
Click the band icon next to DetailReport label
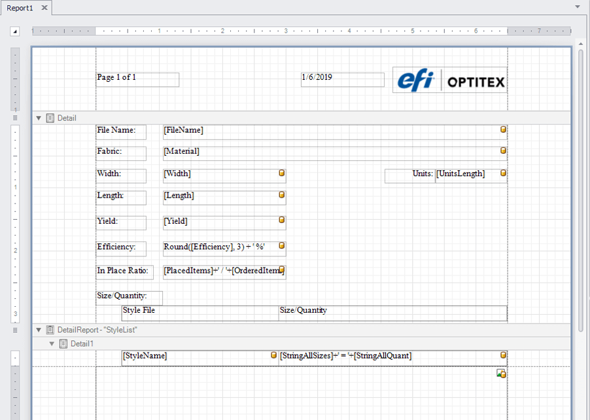[x=50, y=330]
